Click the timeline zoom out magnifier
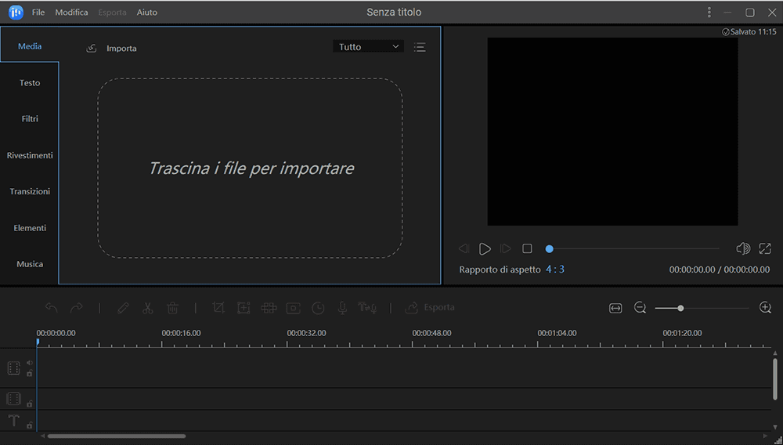This screenshot has height=445, width=783. tap(640, 308)
